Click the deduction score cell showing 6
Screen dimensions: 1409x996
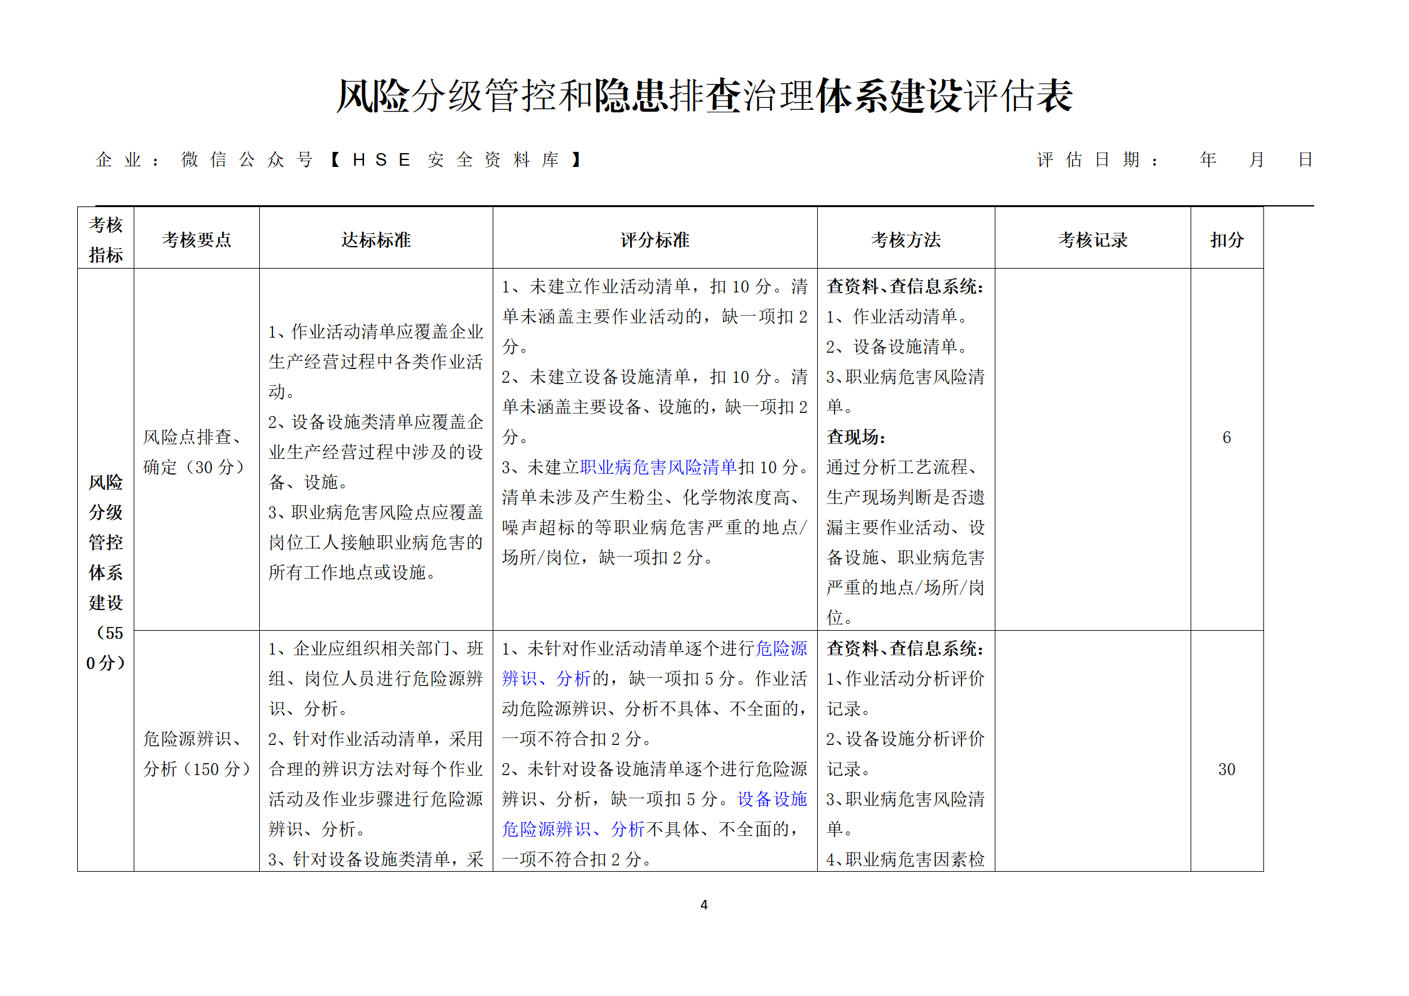pyautogui.click(x=1226, y=437)
